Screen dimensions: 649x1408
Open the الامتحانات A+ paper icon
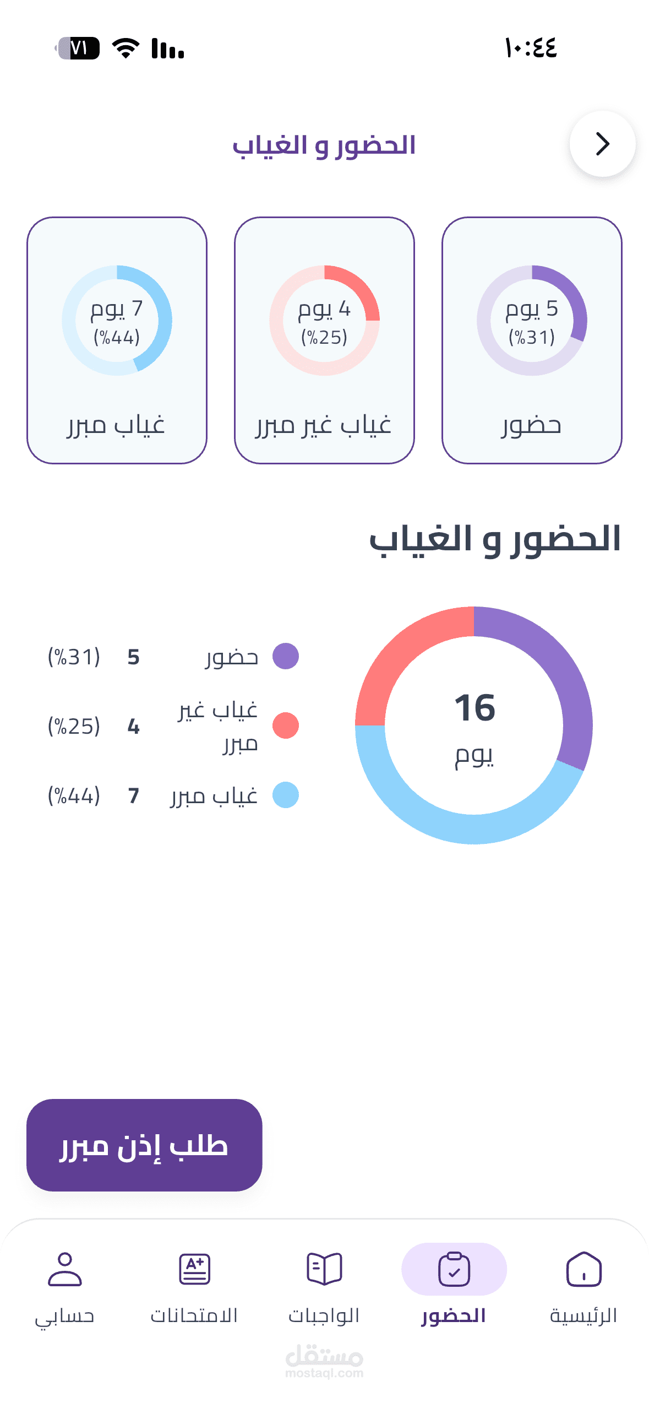194,1269
